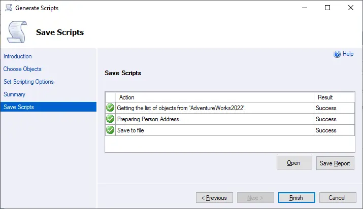Click the Finish button
This screenshot has width=363, height=209.
pos(296,198)
